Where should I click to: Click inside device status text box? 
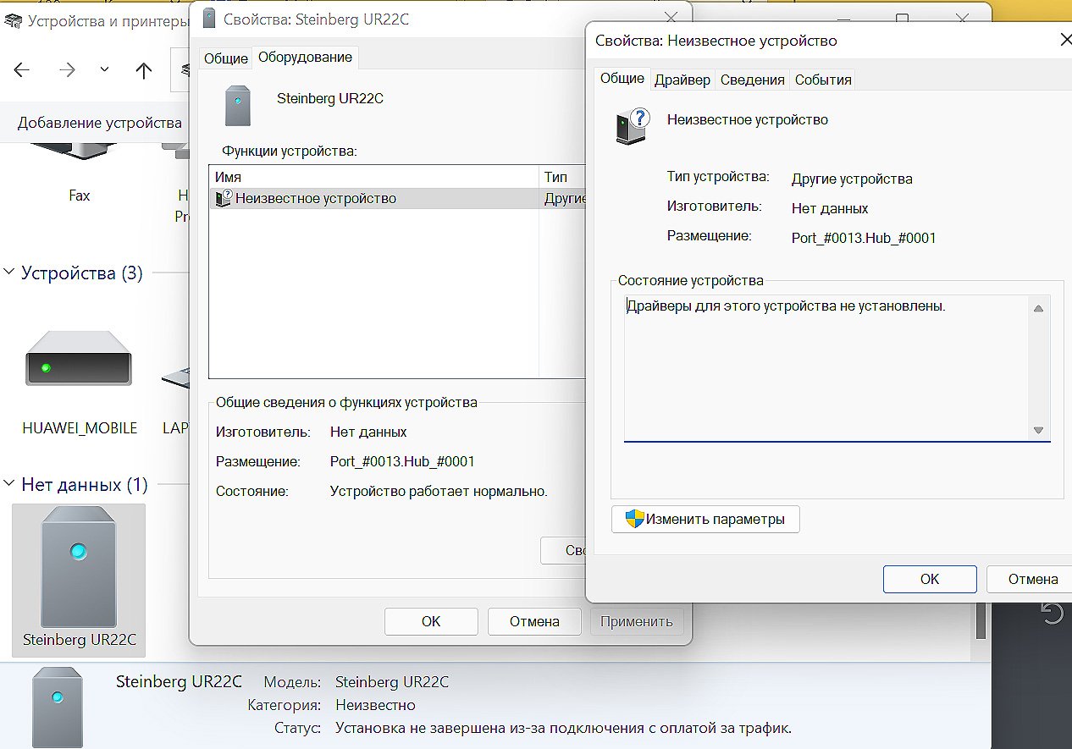826,367
